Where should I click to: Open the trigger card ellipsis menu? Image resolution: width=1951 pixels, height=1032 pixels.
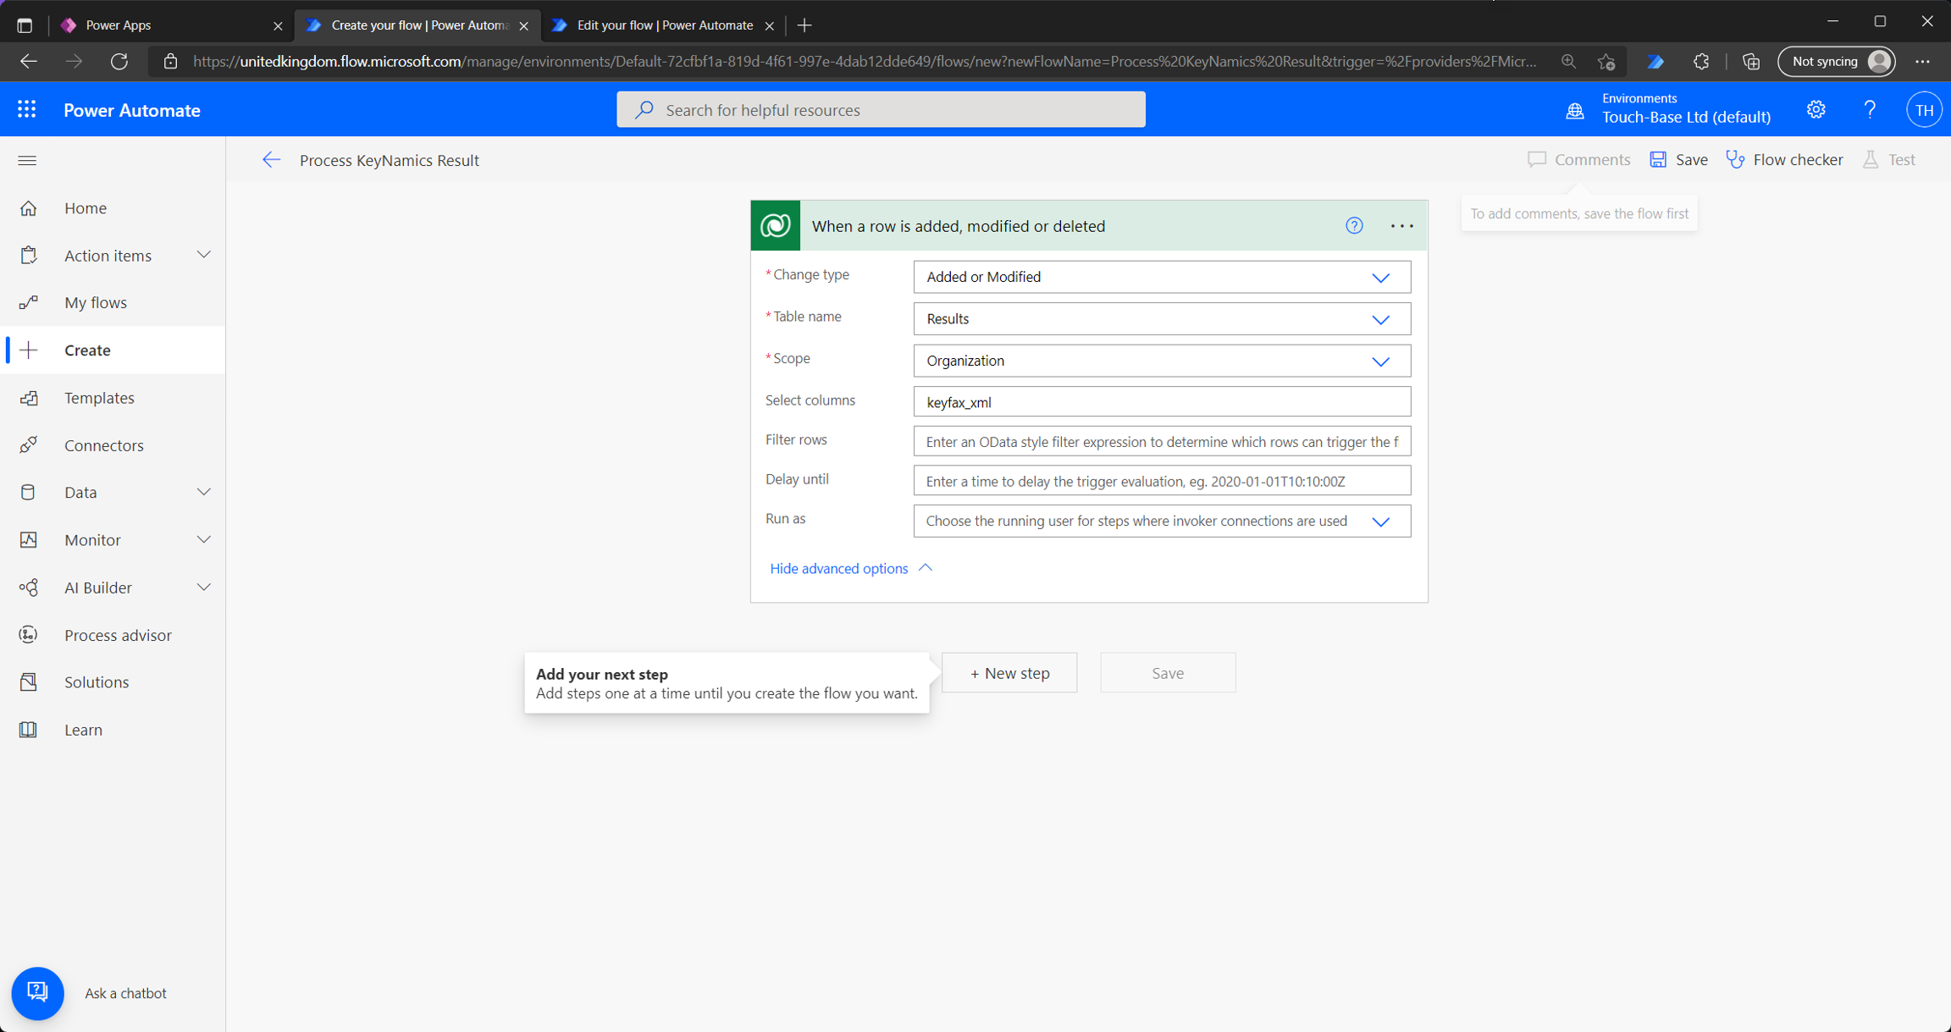pyautogui.click(x=1401, y=226)
